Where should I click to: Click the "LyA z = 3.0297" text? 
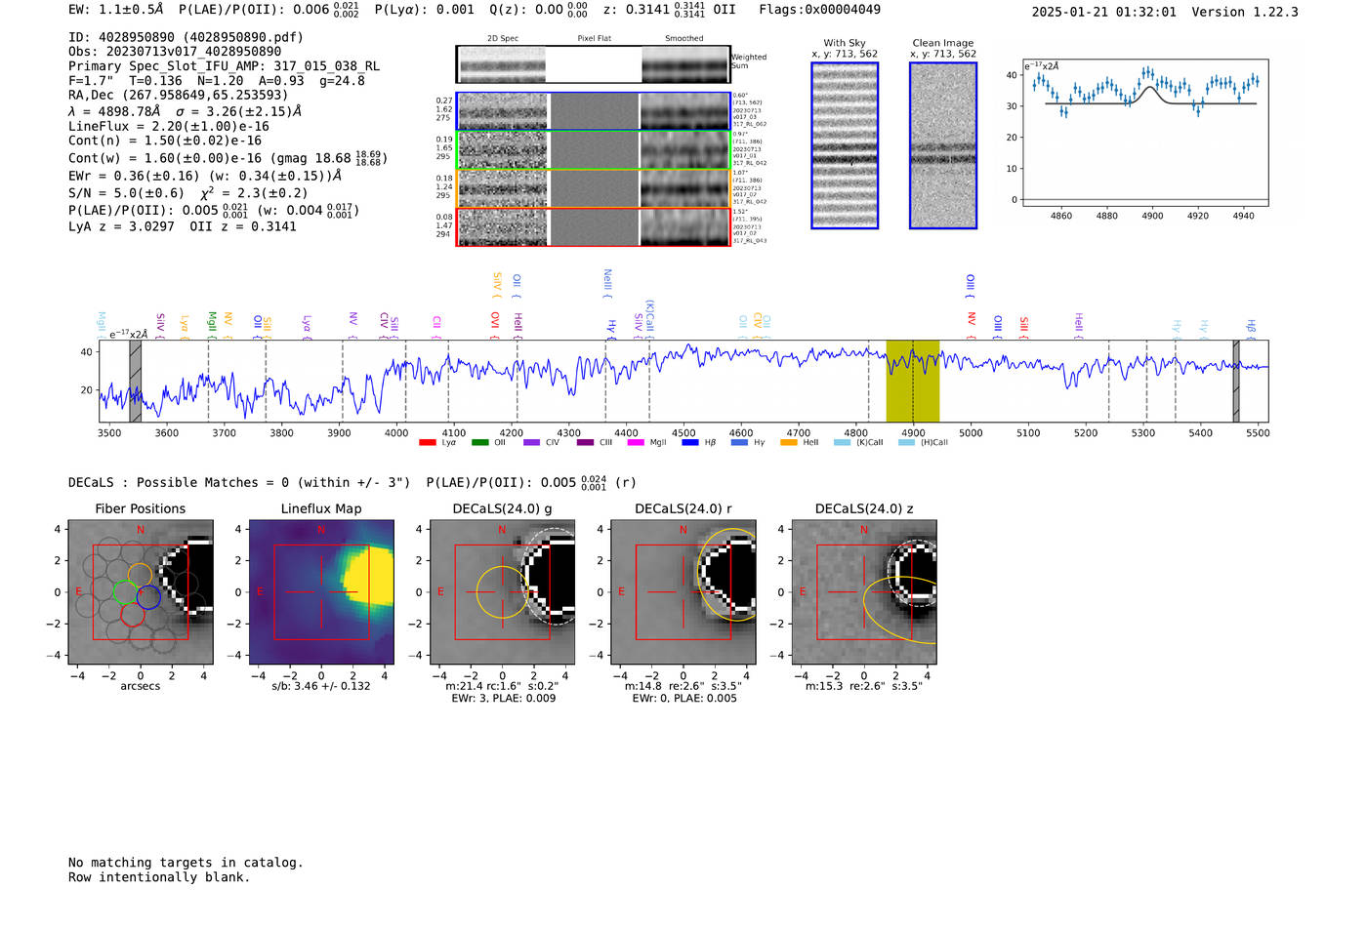(x=121, y=226)
